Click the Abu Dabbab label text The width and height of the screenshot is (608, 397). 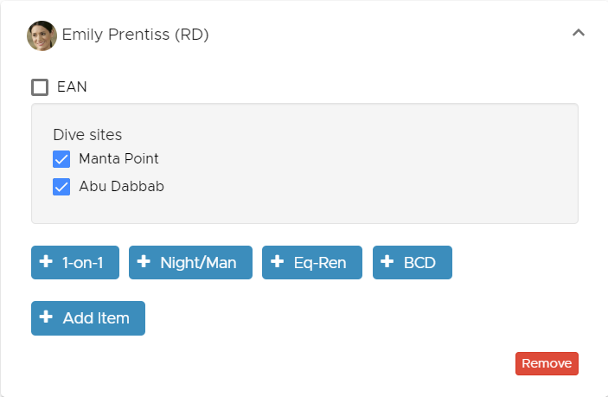(121, 187)
